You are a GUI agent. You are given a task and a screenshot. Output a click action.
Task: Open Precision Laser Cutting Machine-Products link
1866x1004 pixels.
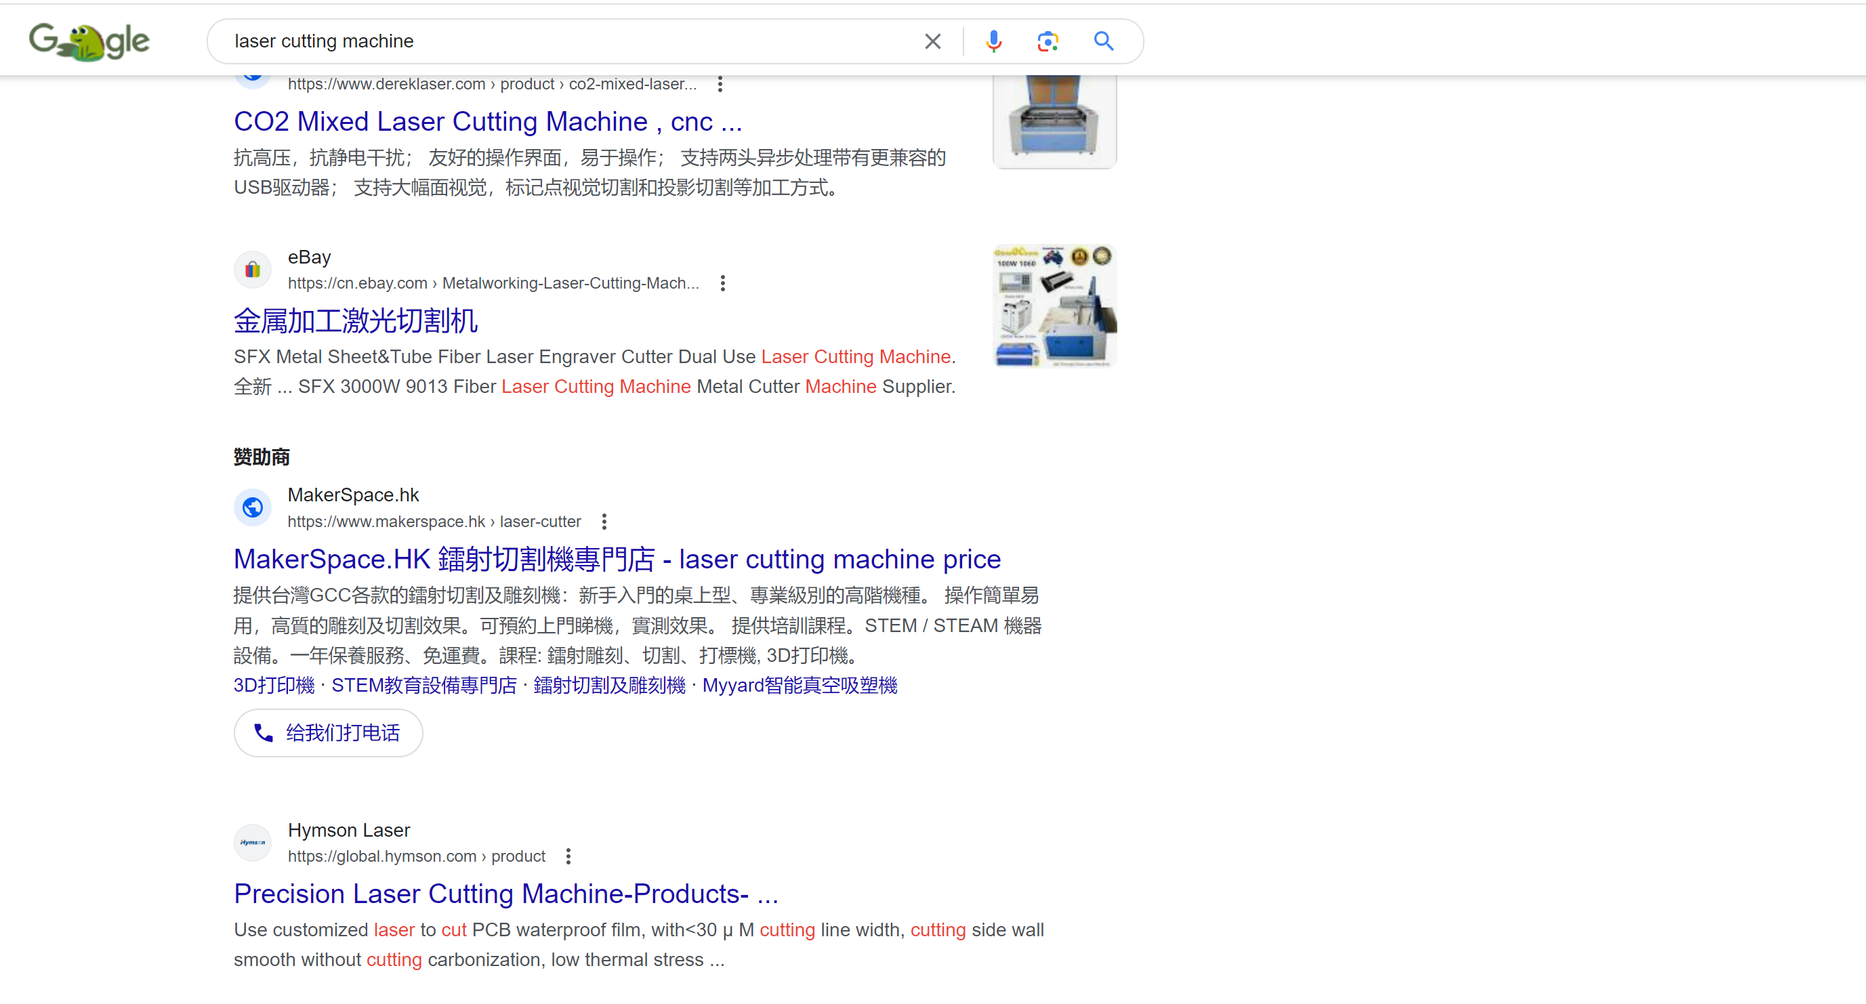click(505, 894)
